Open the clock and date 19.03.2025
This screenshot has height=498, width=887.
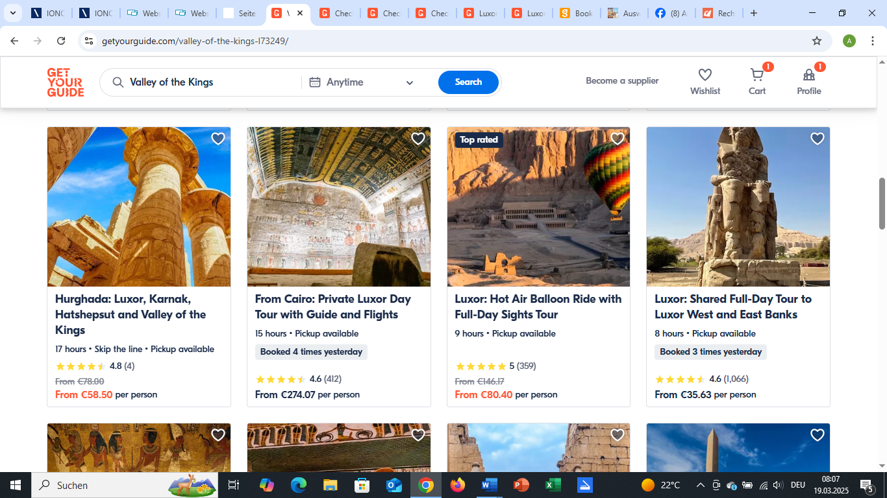[831, 485]
